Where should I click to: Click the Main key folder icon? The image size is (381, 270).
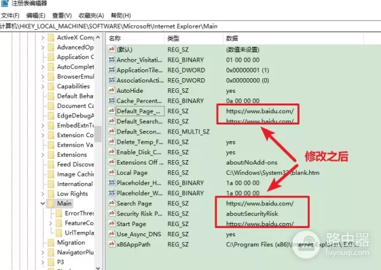coord(50,203)
